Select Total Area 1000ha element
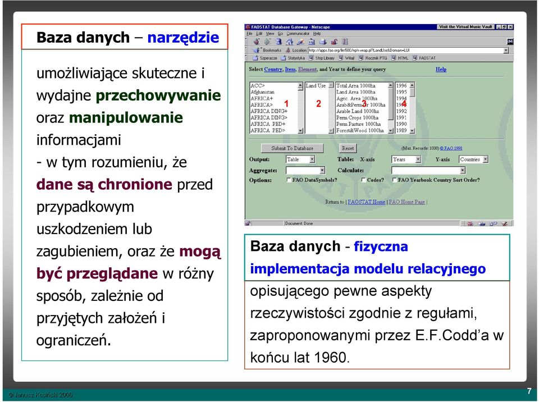Screen dimensions: 539x402 pos(356,86)
